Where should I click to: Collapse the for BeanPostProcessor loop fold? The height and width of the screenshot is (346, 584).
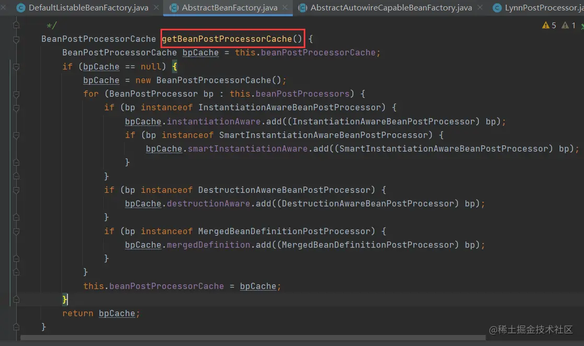[x=16, y=94]
